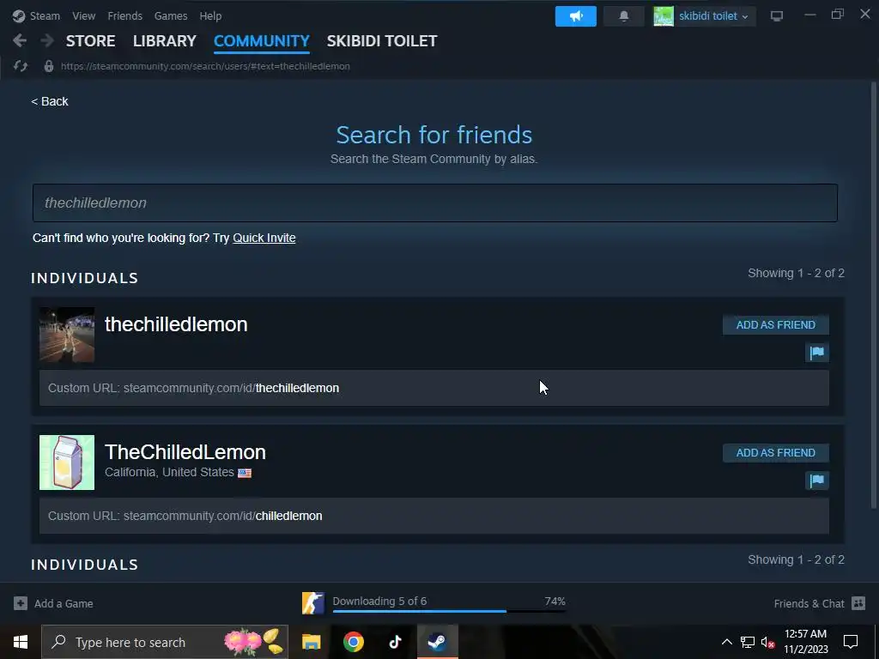
Task: Open the SKIBIDI TOILET profile tab
Action: tap(382, 41)
